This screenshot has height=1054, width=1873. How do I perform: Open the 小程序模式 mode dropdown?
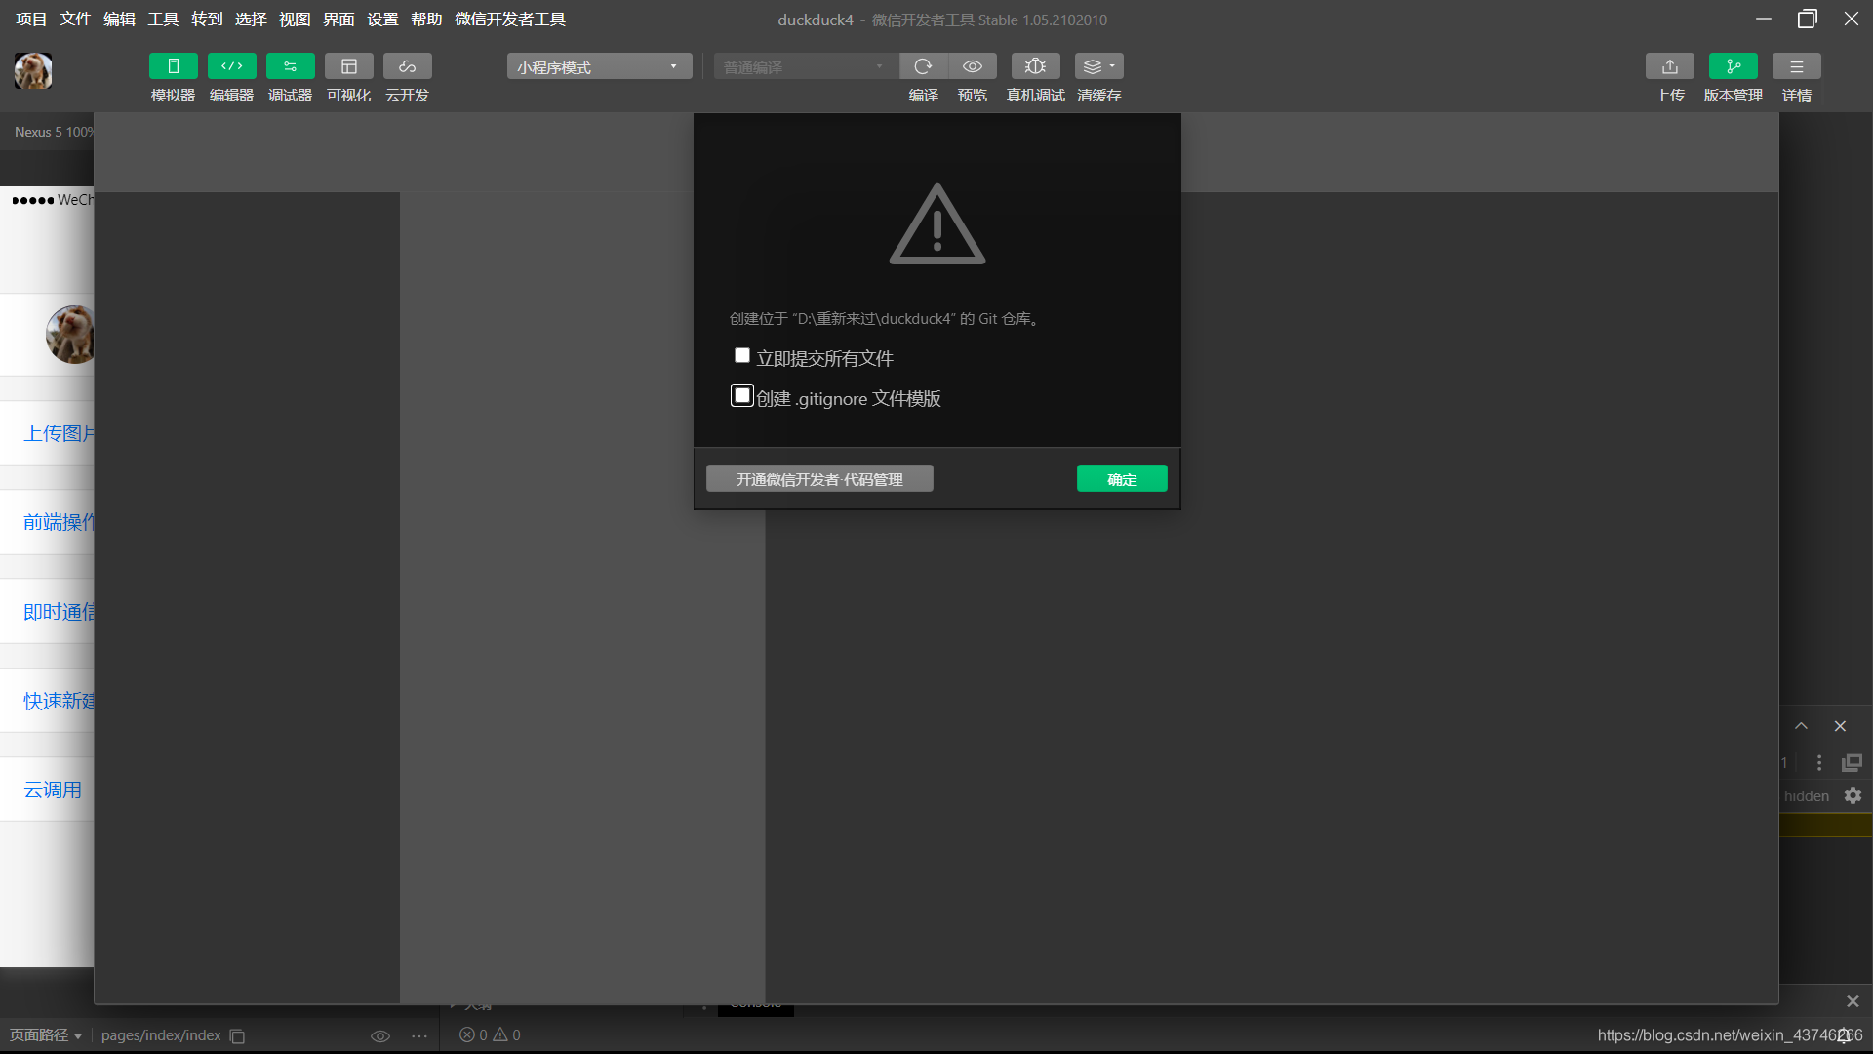pos(600,66)
